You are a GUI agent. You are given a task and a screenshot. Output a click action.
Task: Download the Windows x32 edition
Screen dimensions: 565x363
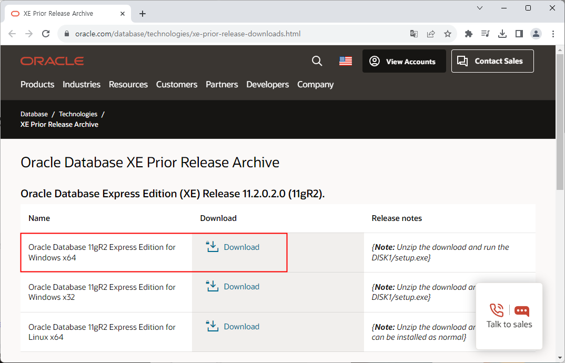pos(241,287)
